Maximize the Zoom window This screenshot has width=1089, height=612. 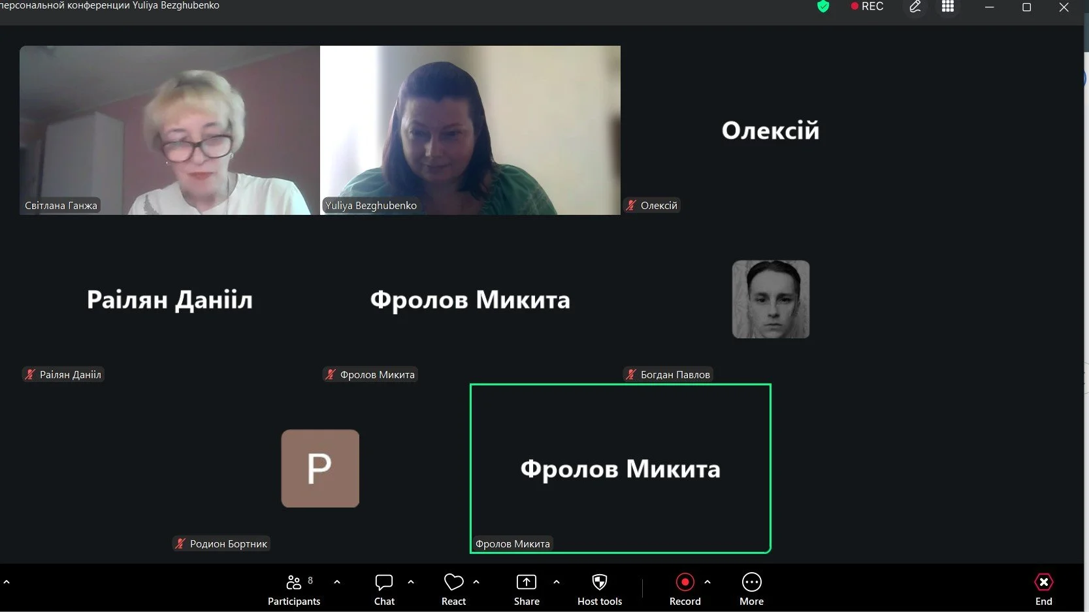click(x=1027, y=7)
